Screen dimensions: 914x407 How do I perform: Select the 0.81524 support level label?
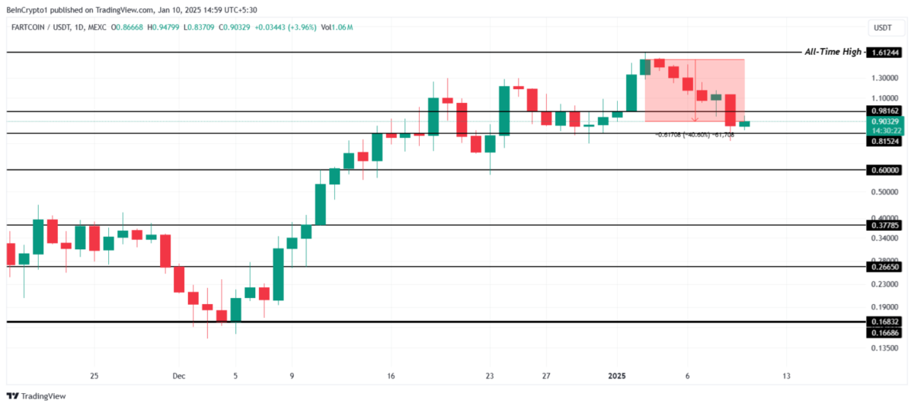[884, 141]
